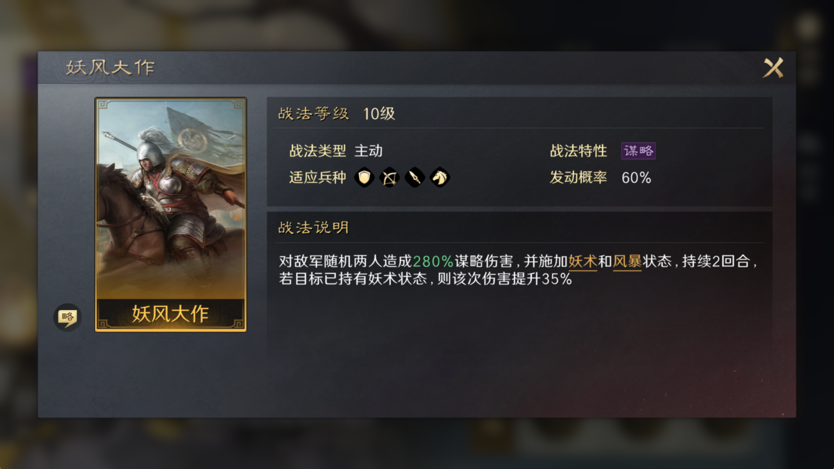Tap the archer bow troop icon
The width and height of the screenshot is (834, 469).
tap(390, 177)
